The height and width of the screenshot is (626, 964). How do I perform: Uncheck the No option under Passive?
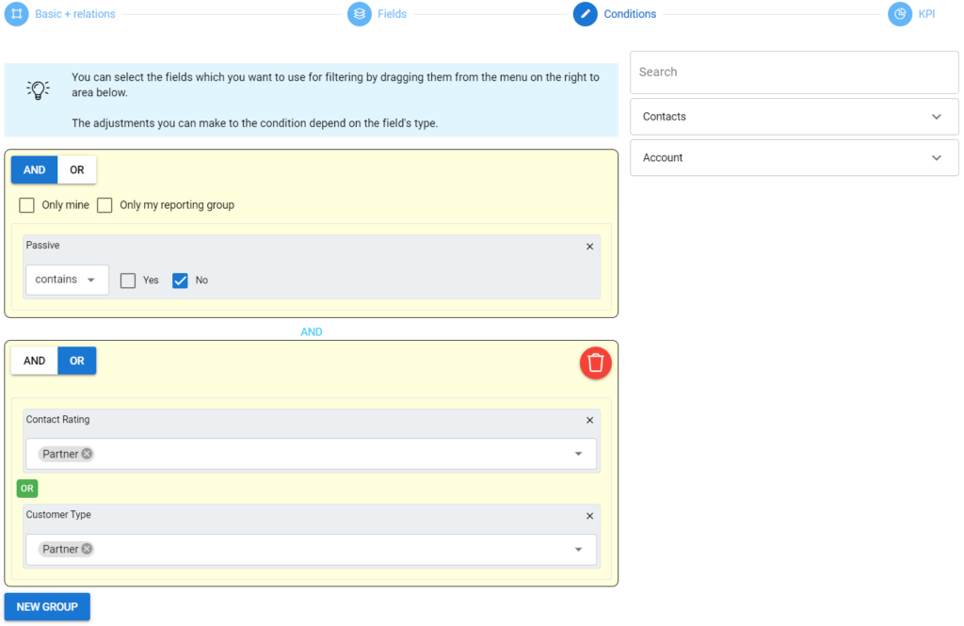[179, 280]
